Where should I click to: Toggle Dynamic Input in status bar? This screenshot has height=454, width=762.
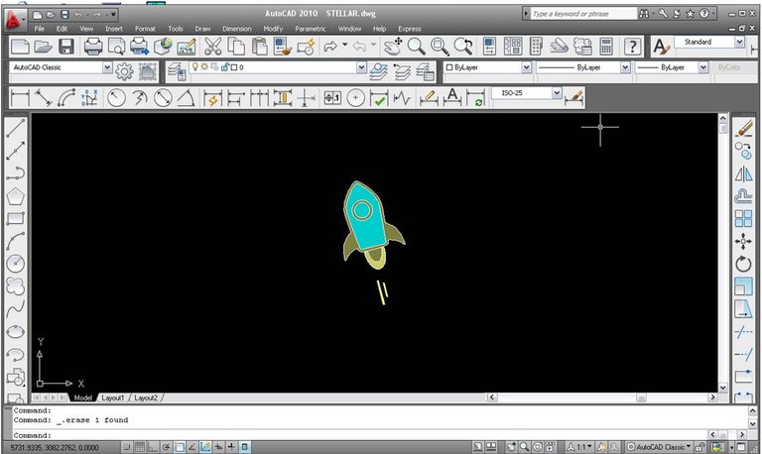pyautogui.click(x=218, y=447)
